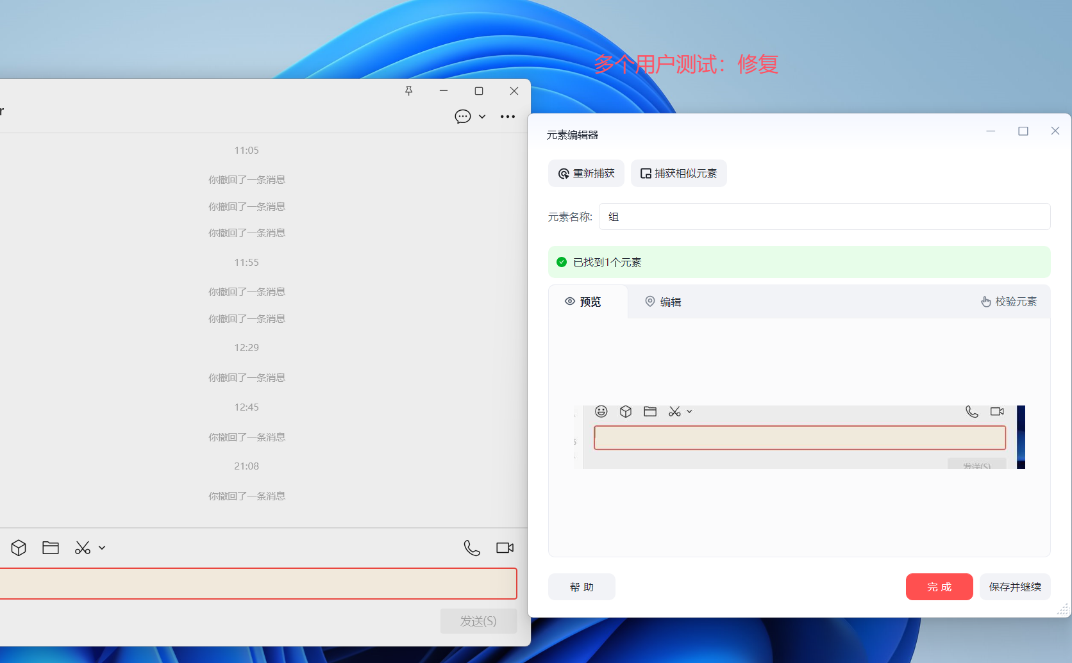The image size is (1072, 663).
Task: Expand the screenshot options arrow beside scissors
Action: 102,548
